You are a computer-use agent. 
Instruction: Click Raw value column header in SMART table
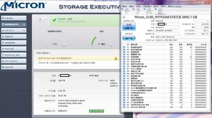pos(203,45)
